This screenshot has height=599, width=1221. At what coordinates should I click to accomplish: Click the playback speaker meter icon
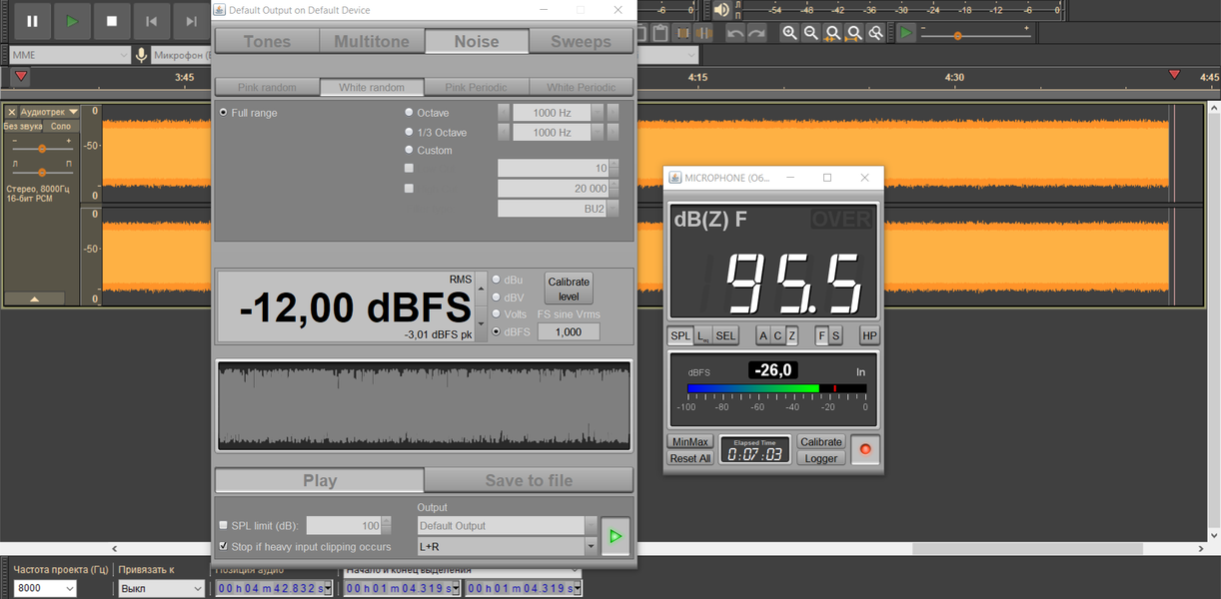[x=721, y=10]
